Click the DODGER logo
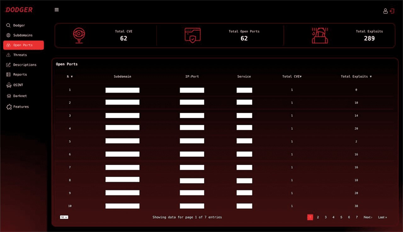Viewport: 403px width, 232px height. click(19, 10)
